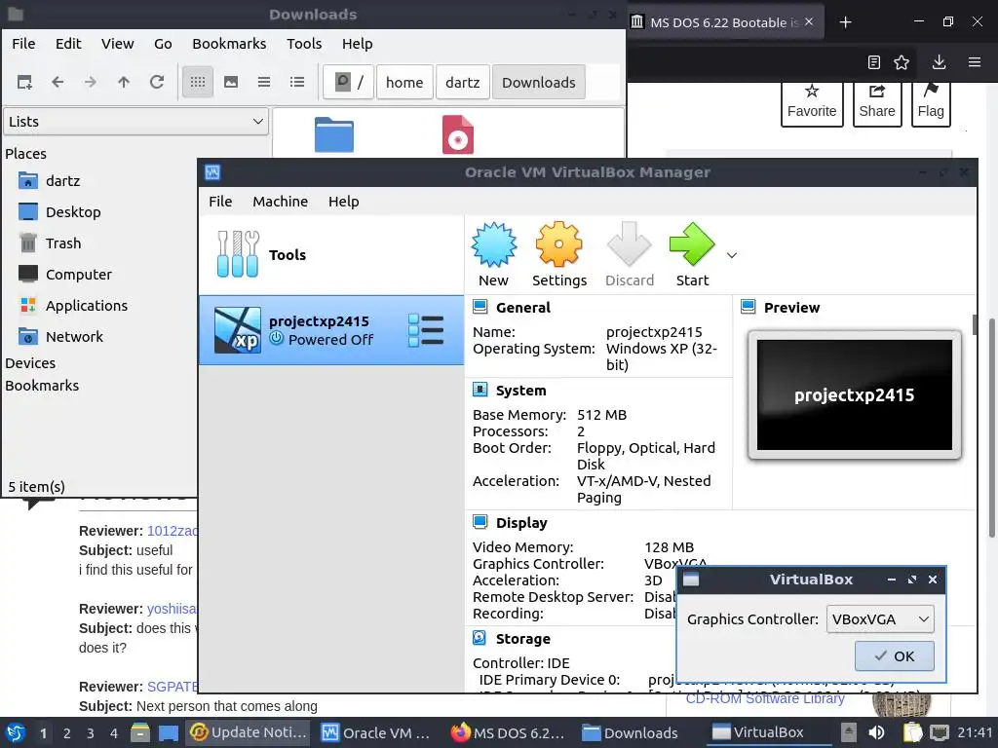
Task: Reload folder in file manager
Action: [157, 82]
